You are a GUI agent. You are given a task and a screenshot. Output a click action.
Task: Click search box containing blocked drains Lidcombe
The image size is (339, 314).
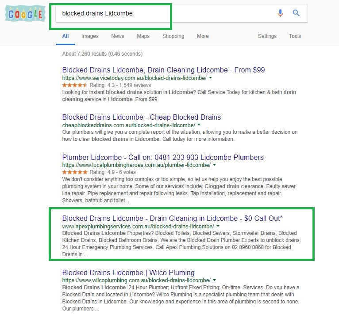pos(181,13)
